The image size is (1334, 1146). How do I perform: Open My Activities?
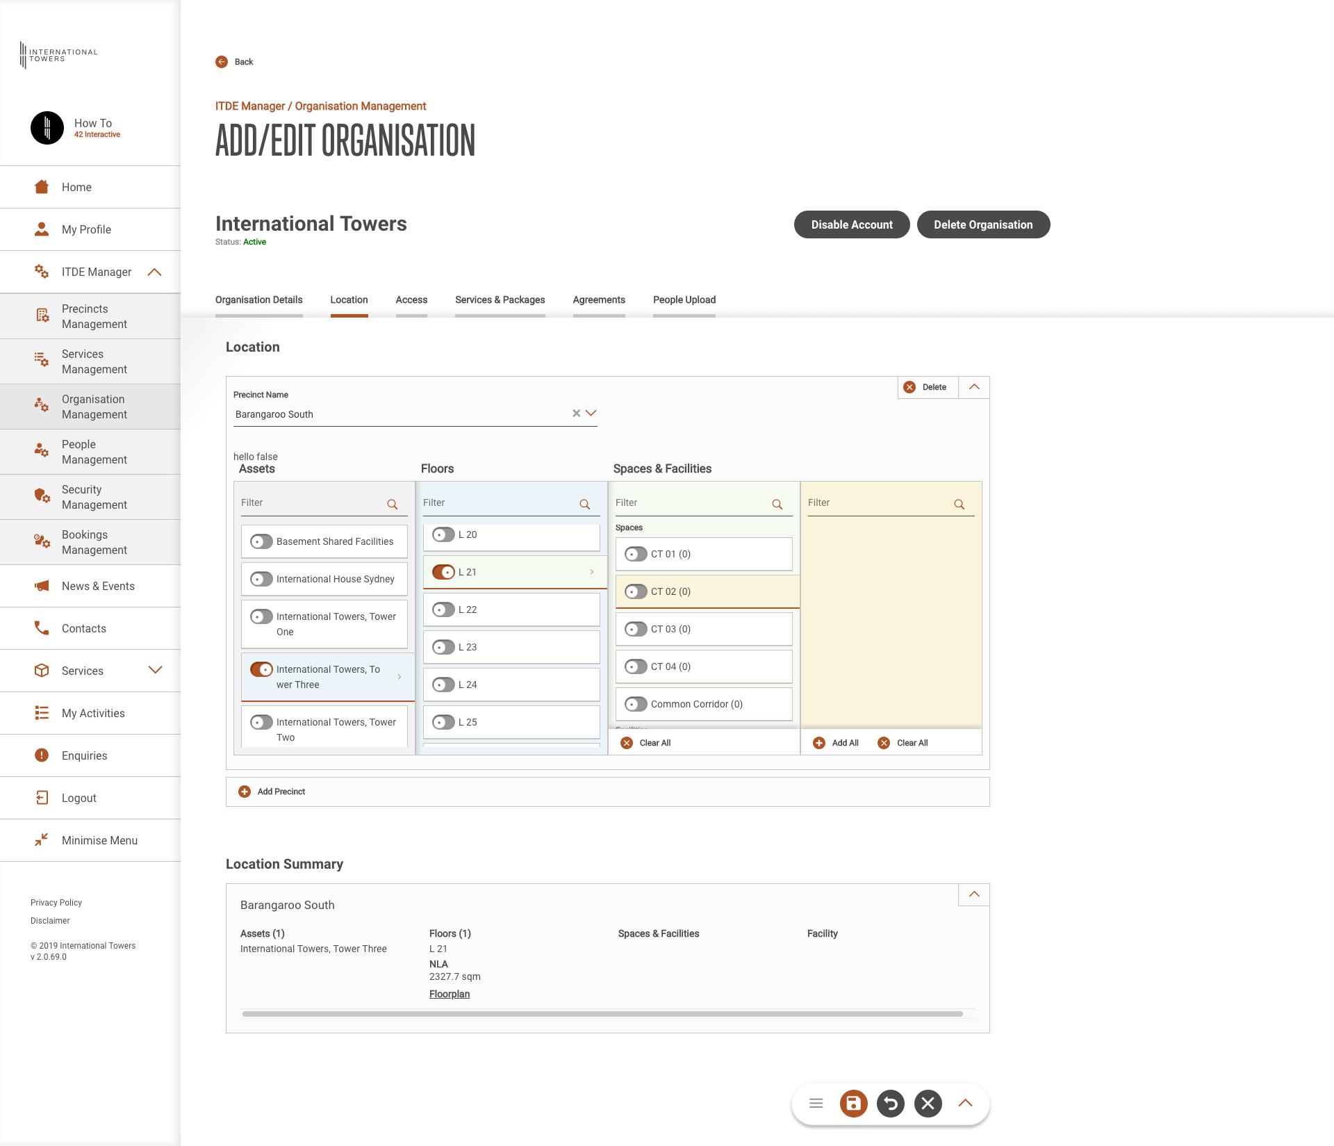coord(90,713)
